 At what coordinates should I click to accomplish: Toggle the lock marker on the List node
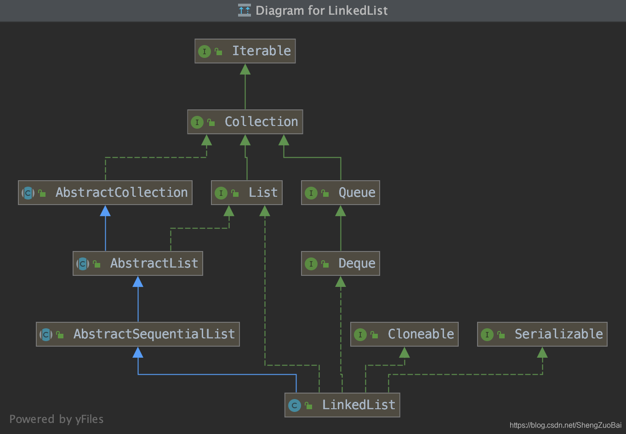234,193
